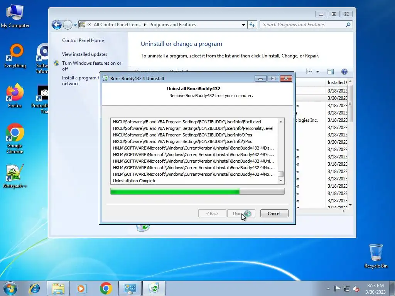Launch Google Chrome from the desktop
This screenshot has width=395, height=296.
point(15,138)
